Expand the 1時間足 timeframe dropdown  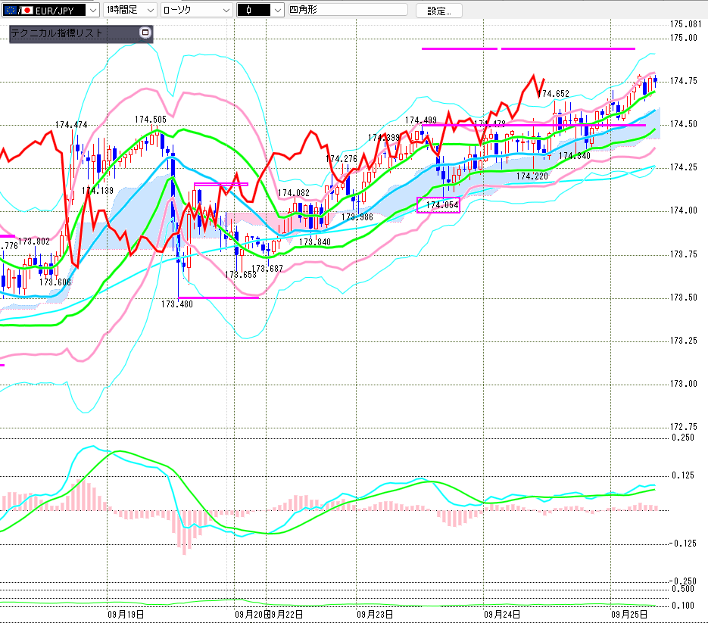point(149,10)
